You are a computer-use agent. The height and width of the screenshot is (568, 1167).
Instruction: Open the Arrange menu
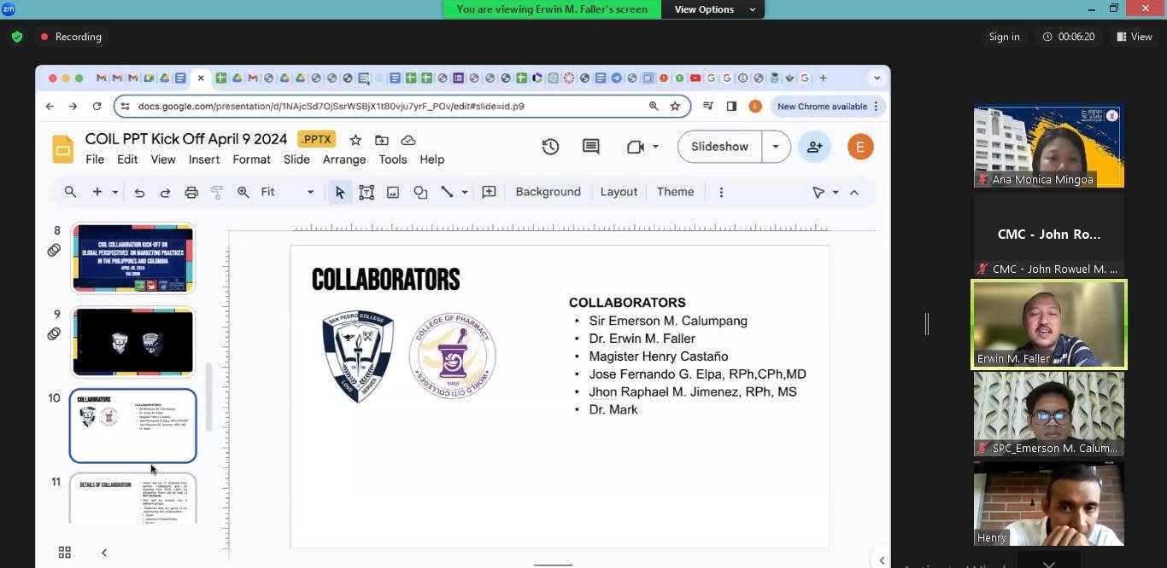(x=344, y=159)
